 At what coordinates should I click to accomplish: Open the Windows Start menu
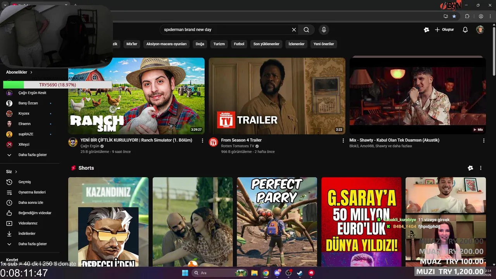pos(185,273)
